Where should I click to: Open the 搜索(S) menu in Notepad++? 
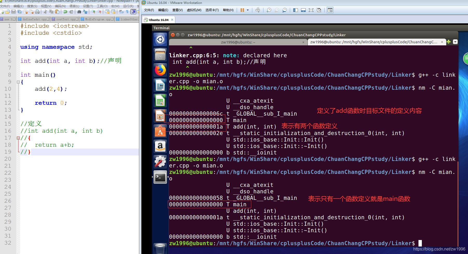[x=32, y=6]
